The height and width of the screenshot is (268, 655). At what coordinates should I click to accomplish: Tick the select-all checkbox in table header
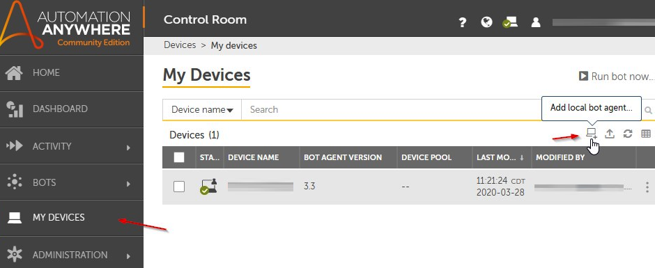tap(179, 157)
